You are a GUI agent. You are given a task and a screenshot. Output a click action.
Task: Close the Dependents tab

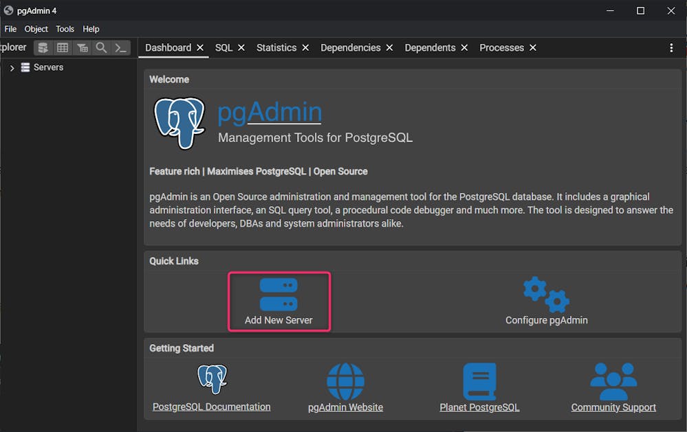coord(464,47)
